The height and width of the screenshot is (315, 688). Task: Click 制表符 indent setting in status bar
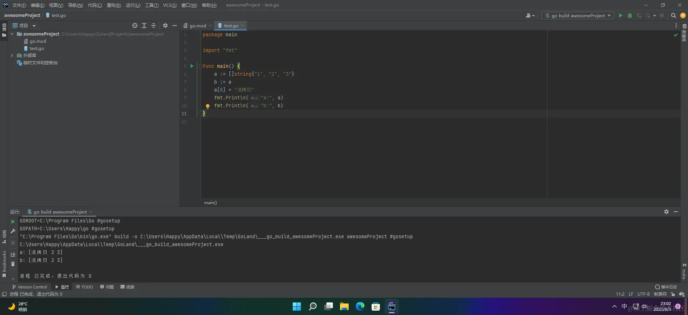pyautogui.click(x=660, y=294)
